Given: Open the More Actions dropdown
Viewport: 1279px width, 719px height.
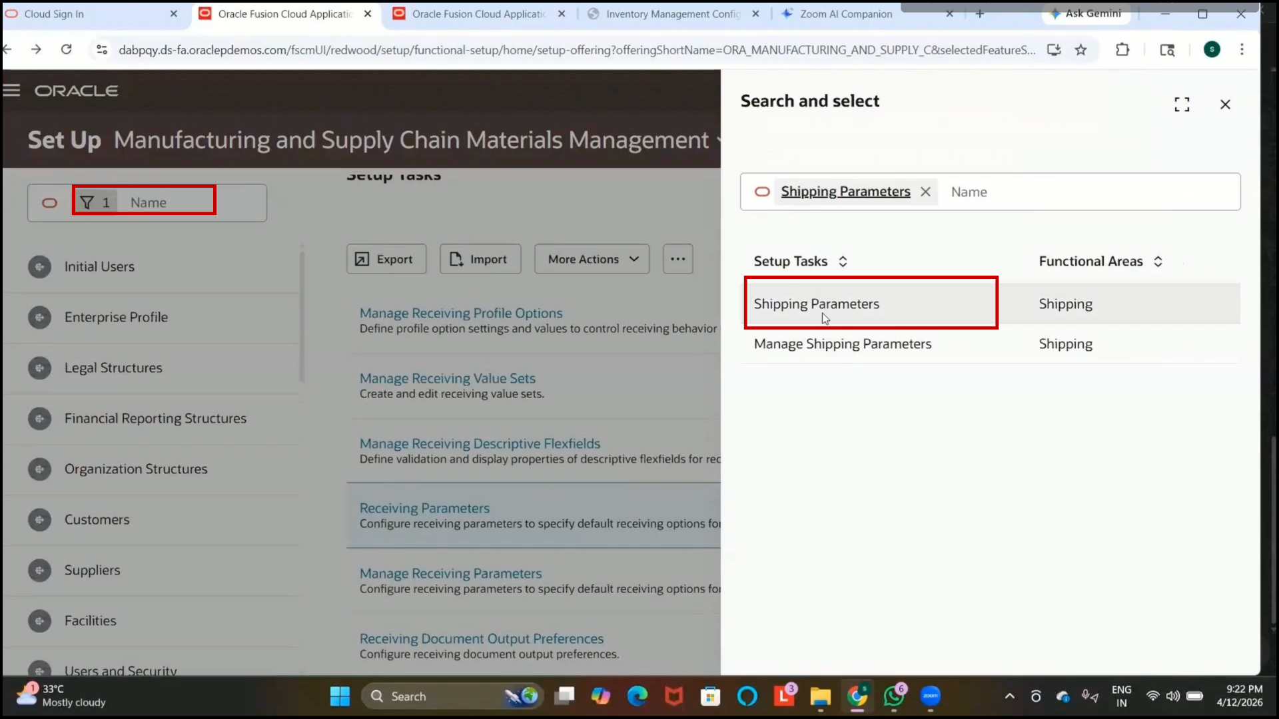Looking at the screenshot, I should (x=592, y=259).
